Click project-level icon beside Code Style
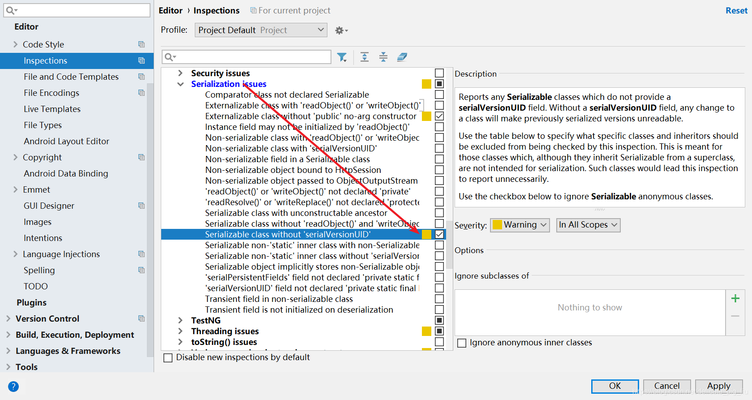The width and height of the screenshot is (752, 400). point(142,44)
